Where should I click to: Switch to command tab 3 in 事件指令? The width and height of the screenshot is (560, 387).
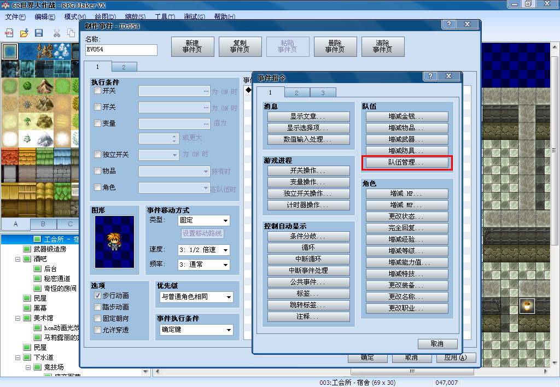click(323, 92)
